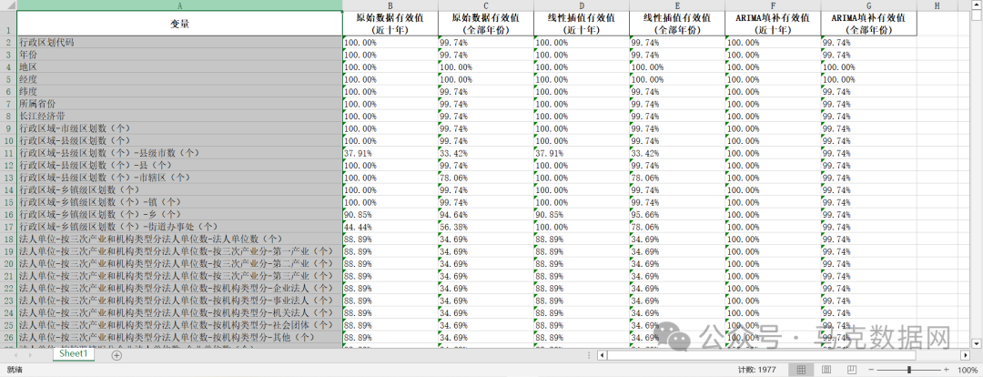Click ARIMA填补有效值(全部年份) header cell
Viewport: 983px width, 377px height.
(869, 24)
